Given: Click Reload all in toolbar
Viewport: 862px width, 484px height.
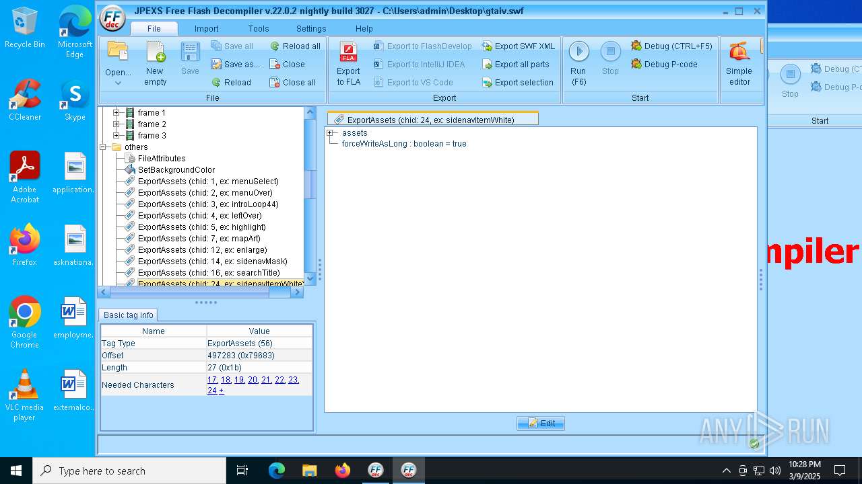Looking at the screenshot, I should pyautogui.click(x=295, y=46).
